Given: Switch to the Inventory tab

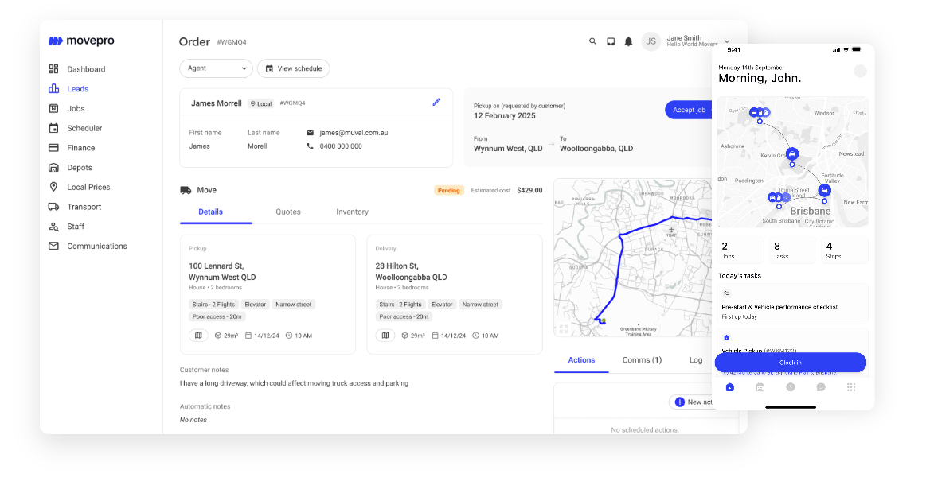Looking at the screenshot, I should (x=352, y=212).
